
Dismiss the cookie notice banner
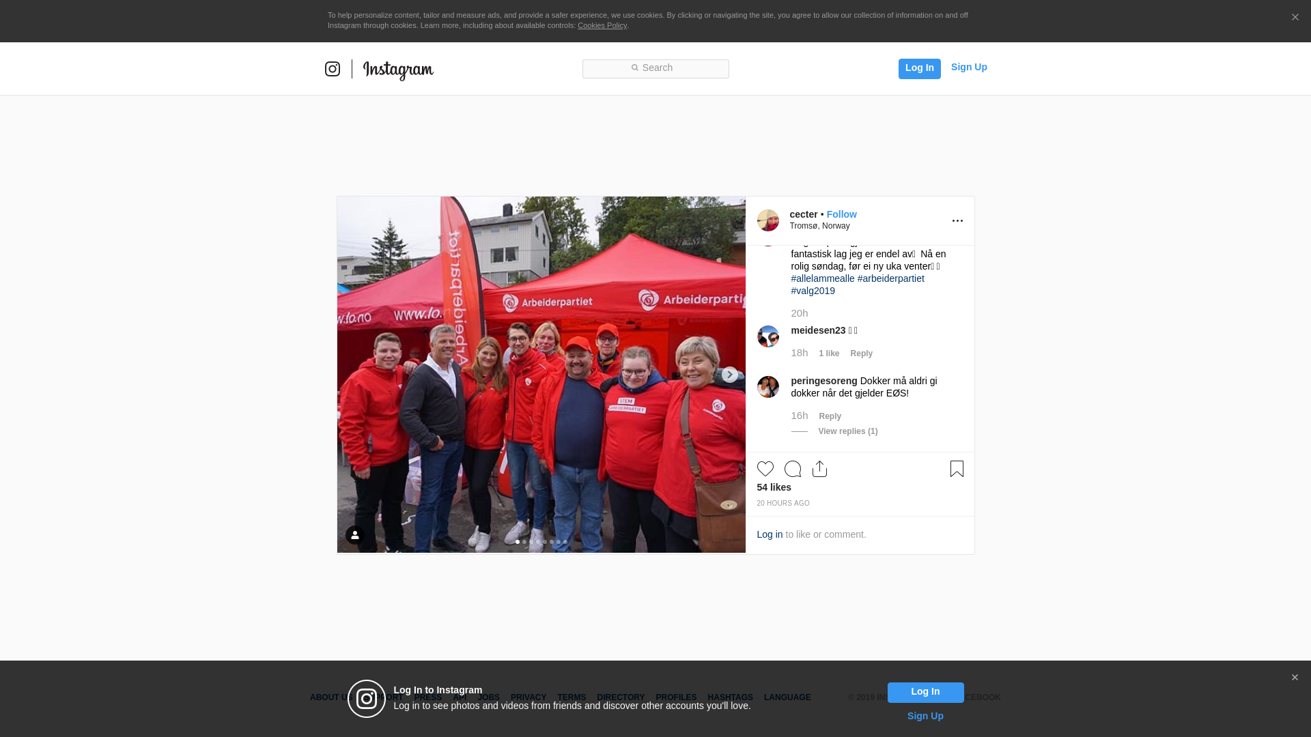pos(1295,18)
